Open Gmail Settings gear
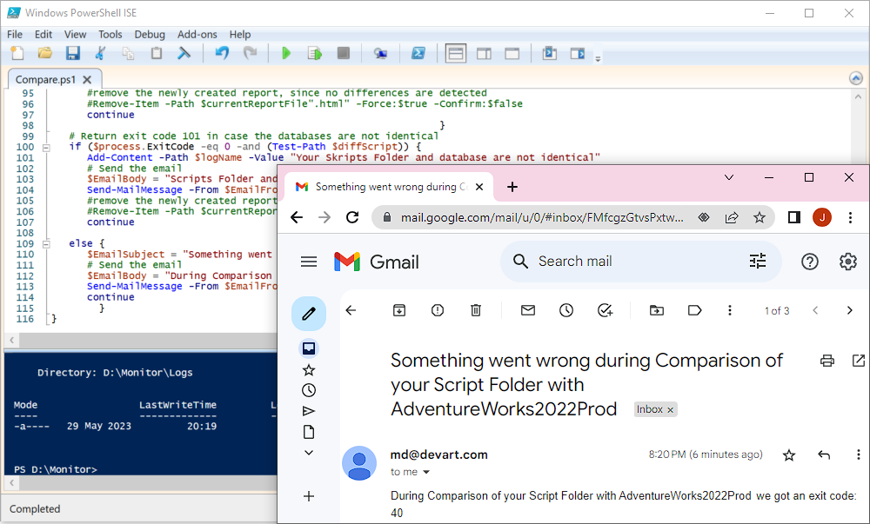This screenshot has width=870, height=524. (x=847, y=262)
